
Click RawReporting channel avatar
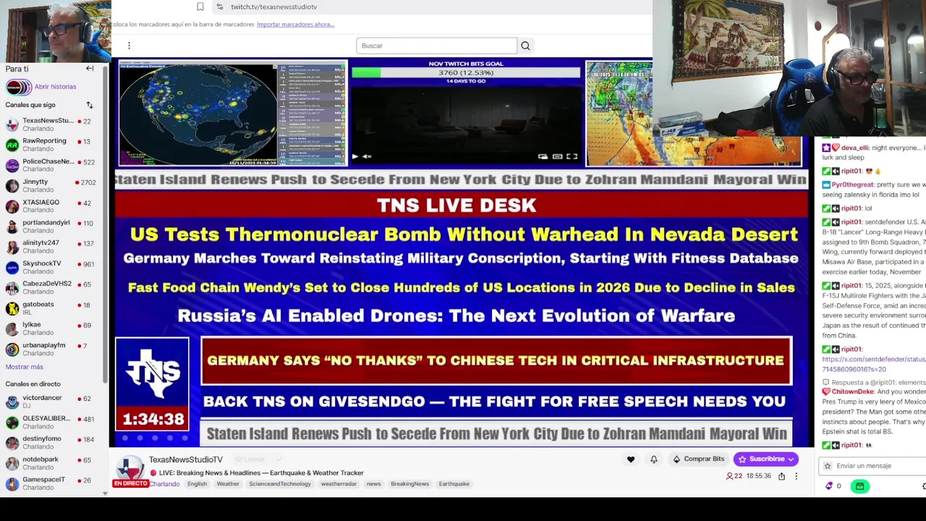point(12,145)
